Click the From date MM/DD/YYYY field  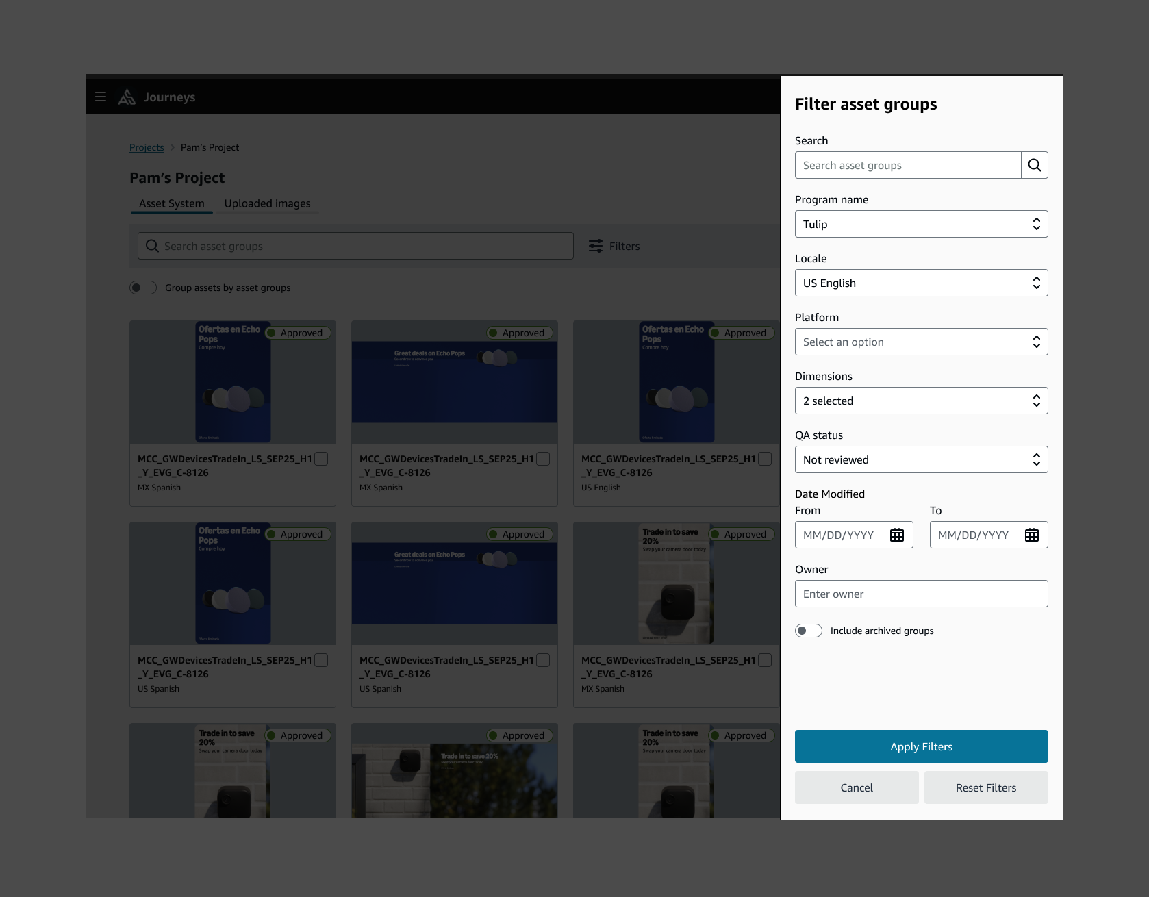point(854,535)
